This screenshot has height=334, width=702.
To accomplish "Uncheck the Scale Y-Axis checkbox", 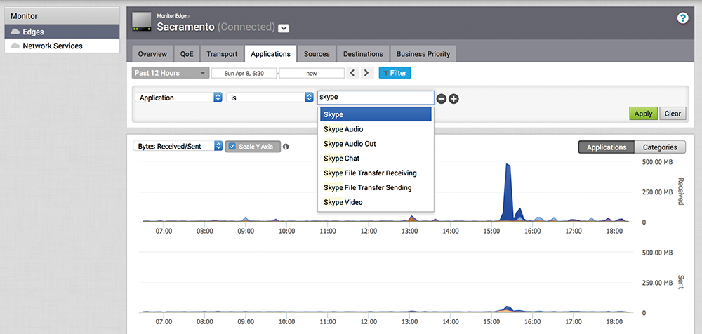I will [232, 147].
